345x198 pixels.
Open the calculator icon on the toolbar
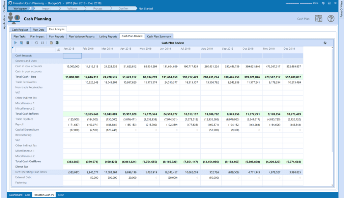pyautogui.click(x=28, y=42)
